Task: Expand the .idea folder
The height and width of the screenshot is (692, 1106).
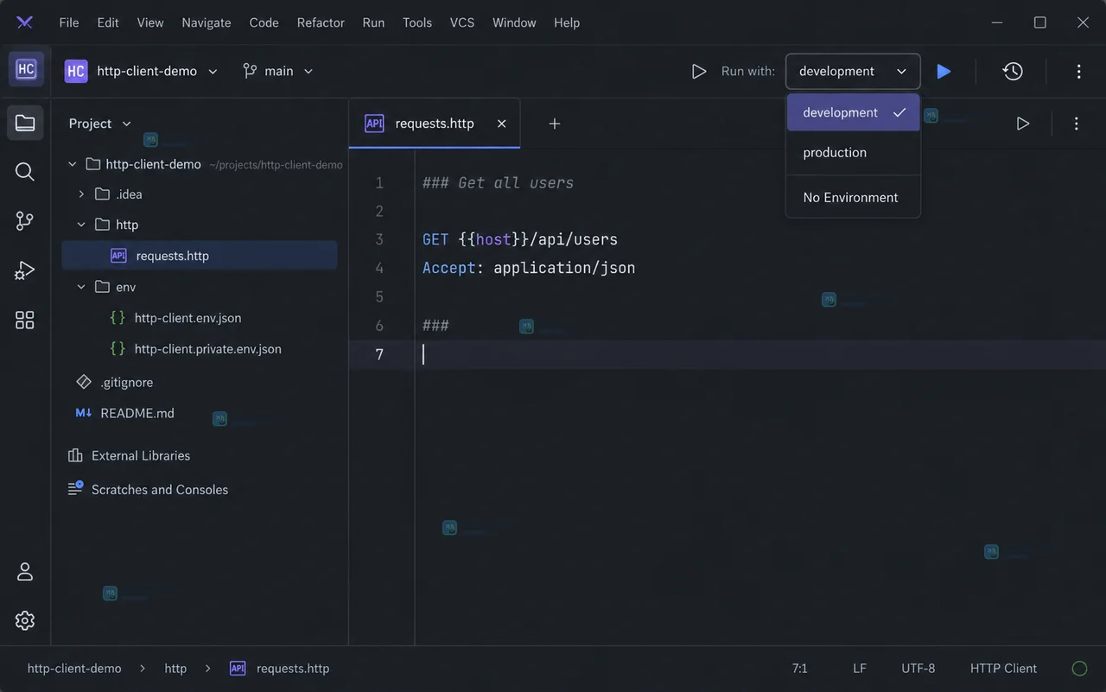Action: (81, 194)
